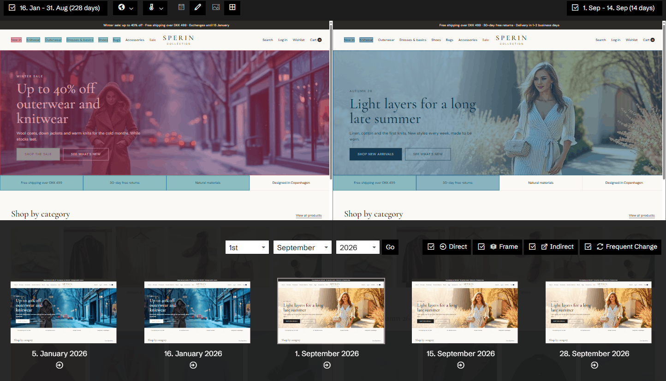The width and height of the screenshot is (666, 381).
Task: Toggle the Frequent Change filter checkbox
Action: 588,247
